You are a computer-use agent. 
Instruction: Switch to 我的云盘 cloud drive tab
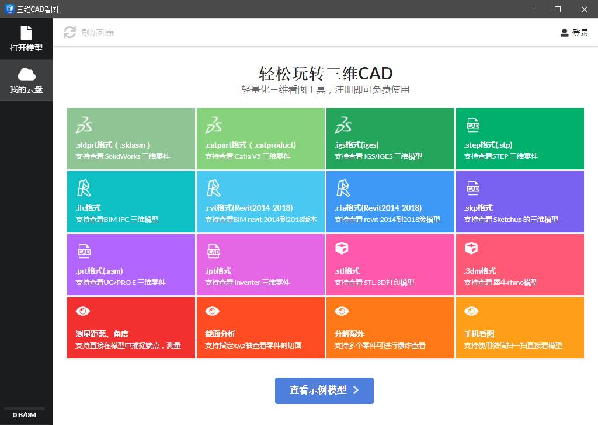26,81
